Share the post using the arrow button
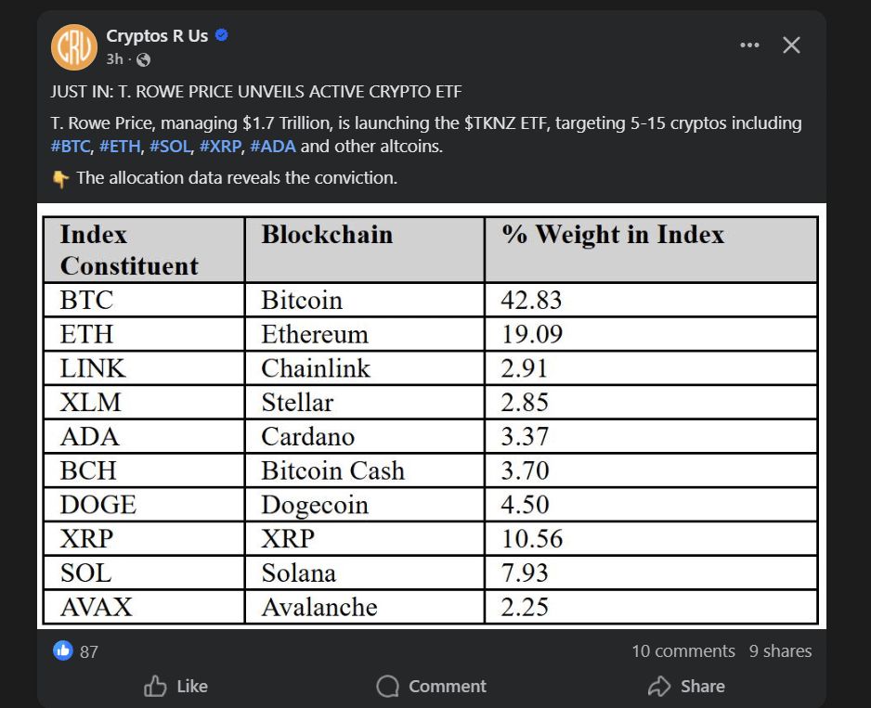871x708 pixels. coord(686,687)
